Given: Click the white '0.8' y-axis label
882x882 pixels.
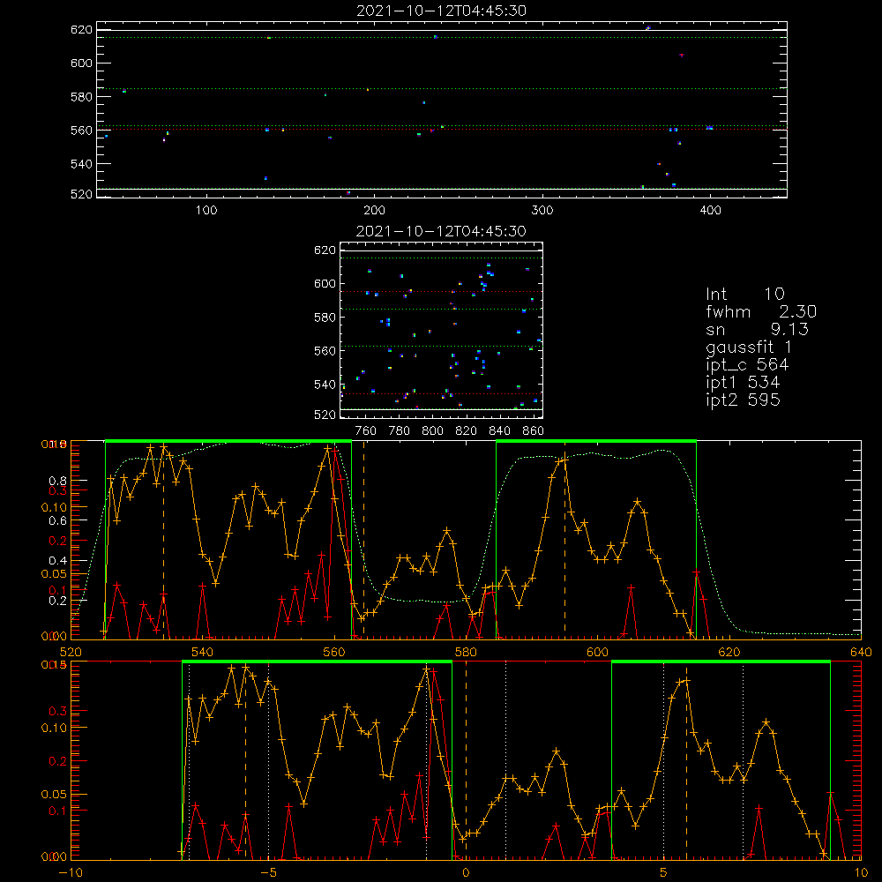Looking at the screenshot, I should [x=58, y=481].
